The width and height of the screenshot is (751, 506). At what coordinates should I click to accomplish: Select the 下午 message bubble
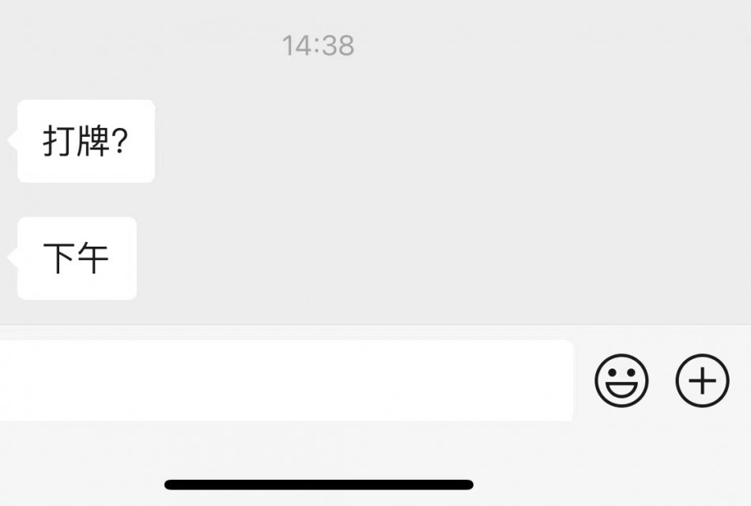77,259
